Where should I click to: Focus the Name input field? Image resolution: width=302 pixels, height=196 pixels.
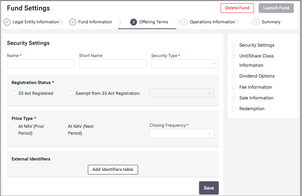coord(41,64)
